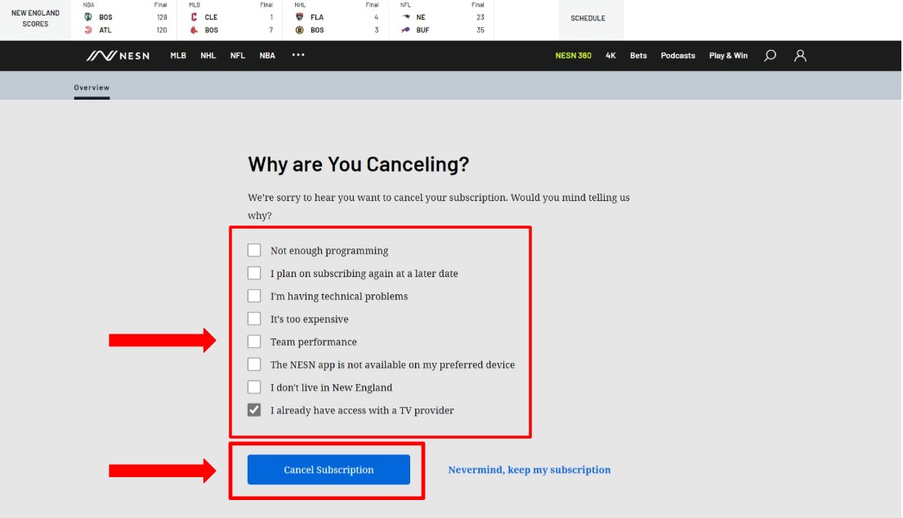Open the search magnifier icon
This screenshot has width=903, height=518.
click(770, 56)
